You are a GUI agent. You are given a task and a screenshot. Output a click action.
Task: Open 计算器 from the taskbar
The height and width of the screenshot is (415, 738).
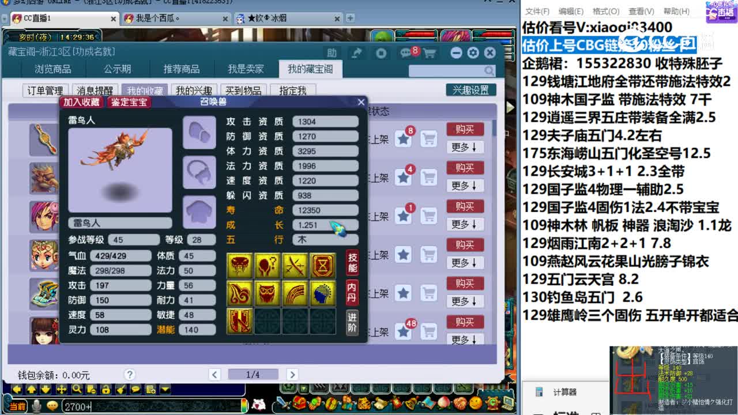[564, 392]
